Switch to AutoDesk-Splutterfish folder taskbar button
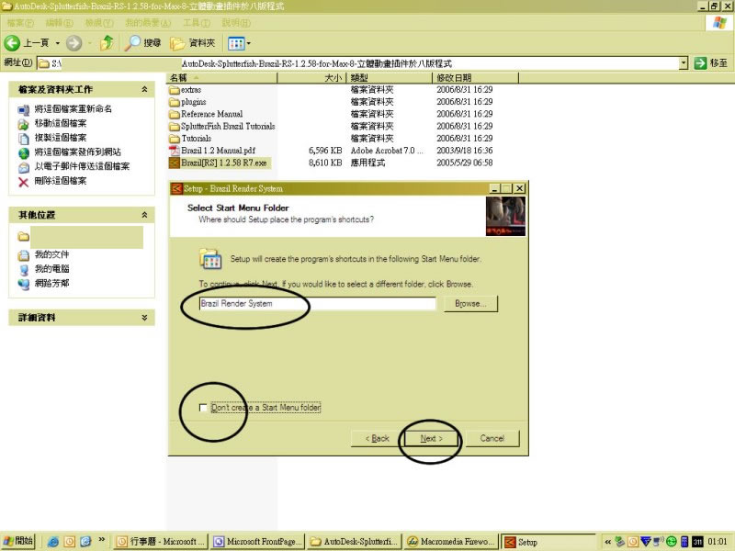 click(x=355, y=542)
